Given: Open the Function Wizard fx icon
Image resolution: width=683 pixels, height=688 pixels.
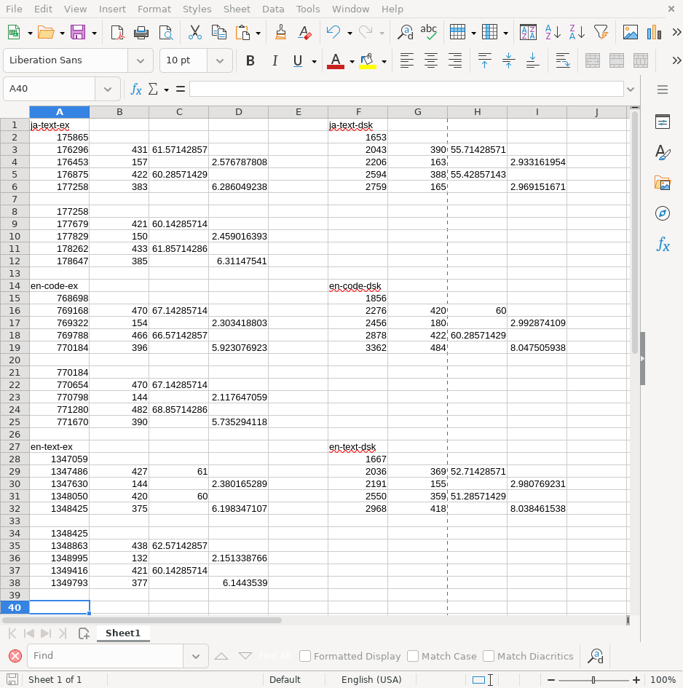Looking at the screenshot, I should click(136, 89).
